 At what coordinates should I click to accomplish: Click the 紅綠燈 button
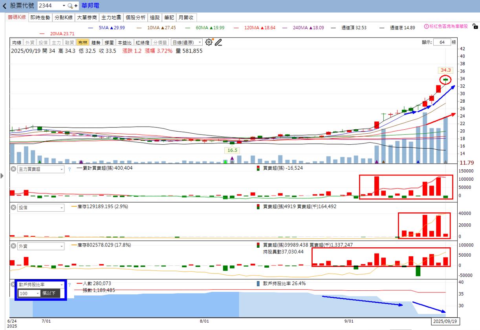[x=142, y=42]
